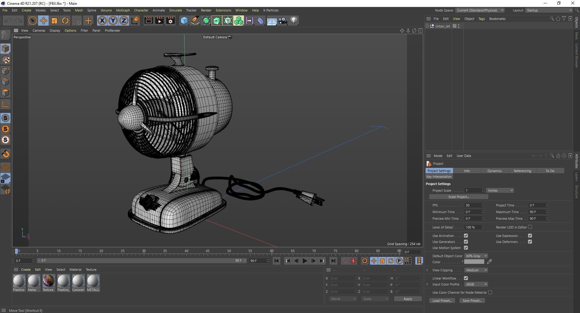This screenshot has height=313, width=580.
Task: Add a Camera object icon
Action: click(283, 21)
